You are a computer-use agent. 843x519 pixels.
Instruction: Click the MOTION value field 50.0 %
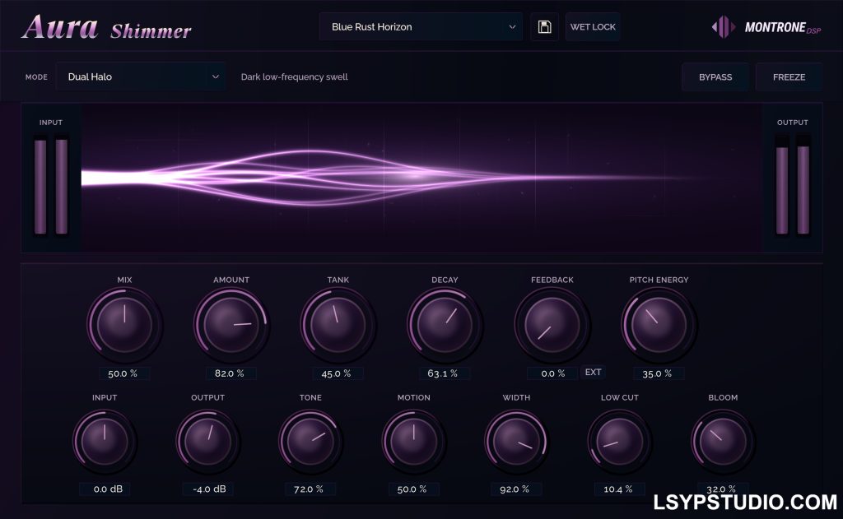pos(413,489)
